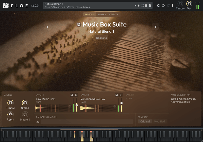Open the three-dot more options menu
Viewport: 203px width, 142px height.
(x=173, y=6)
